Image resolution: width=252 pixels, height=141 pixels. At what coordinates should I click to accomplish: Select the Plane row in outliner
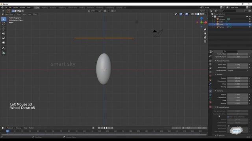click(x=230, y=24)
